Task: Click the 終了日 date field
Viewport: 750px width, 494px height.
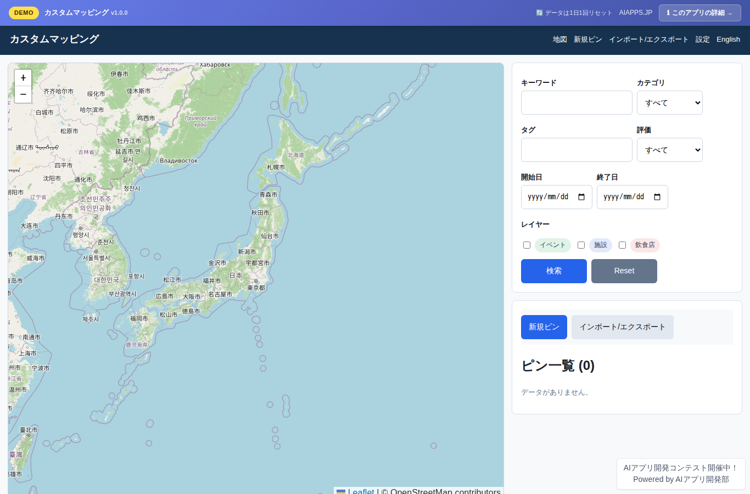Action: click(x=633, y=197)
